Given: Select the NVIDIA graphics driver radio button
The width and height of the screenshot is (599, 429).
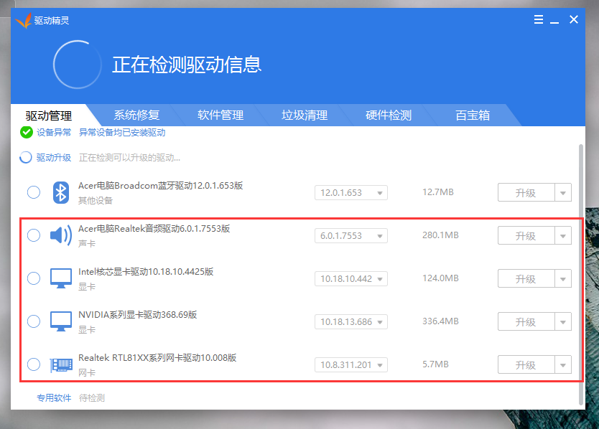Looking at the screenshot, I should pos(34,321).
